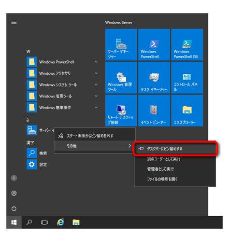The height and width of the screenshot is (235, 229).
Task: Click the hamburger menu icon
Action: click(x=14, y=22)
